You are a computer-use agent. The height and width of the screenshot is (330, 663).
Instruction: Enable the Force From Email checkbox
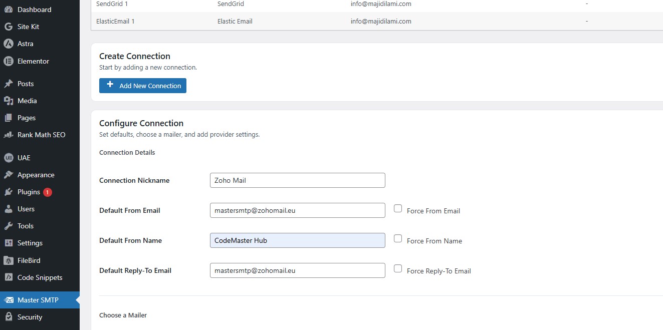click(x=398, y=209)
